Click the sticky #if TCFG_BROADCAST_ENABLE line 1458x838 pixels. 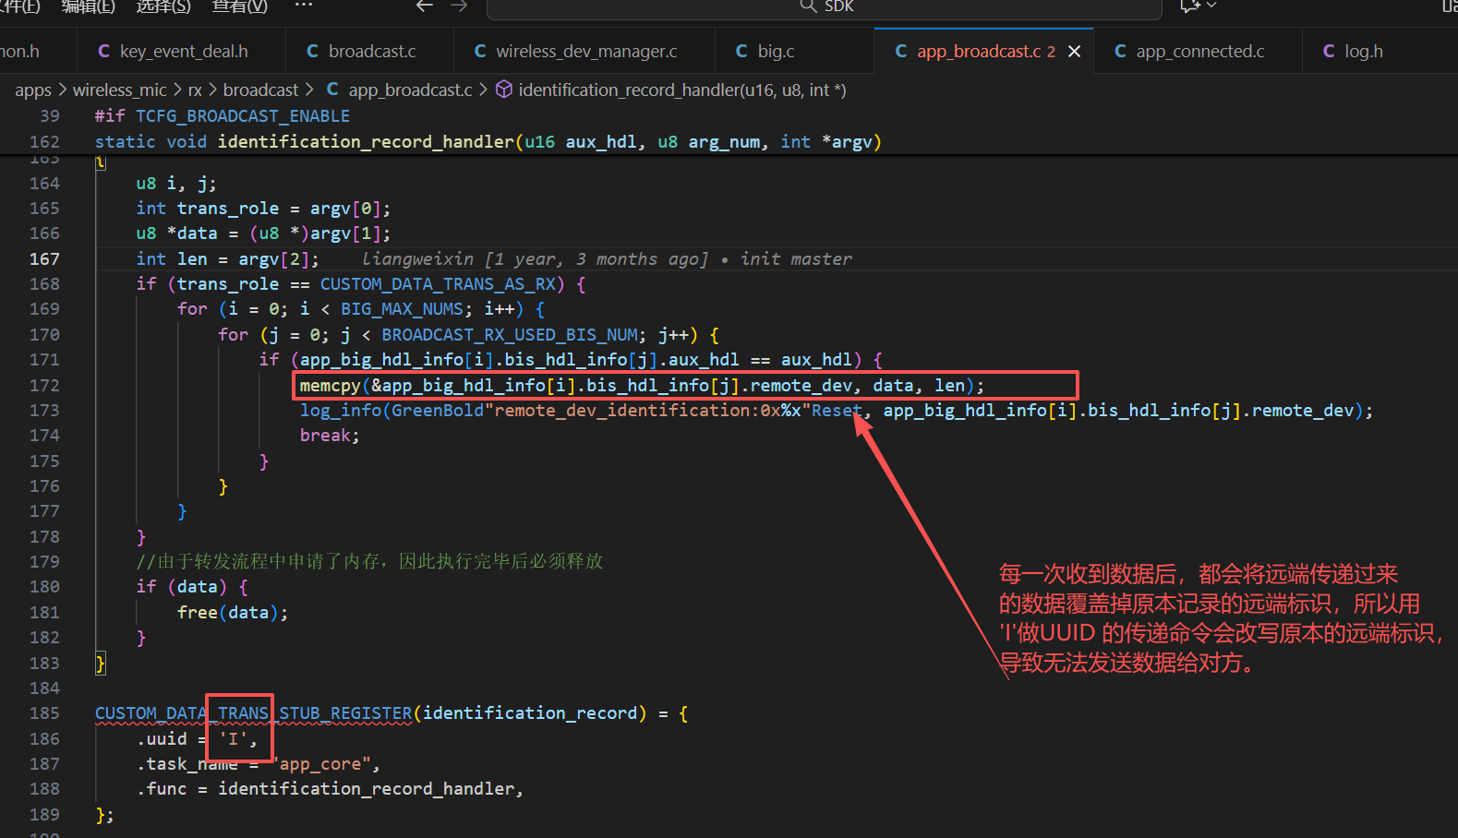tap(222, 116)
